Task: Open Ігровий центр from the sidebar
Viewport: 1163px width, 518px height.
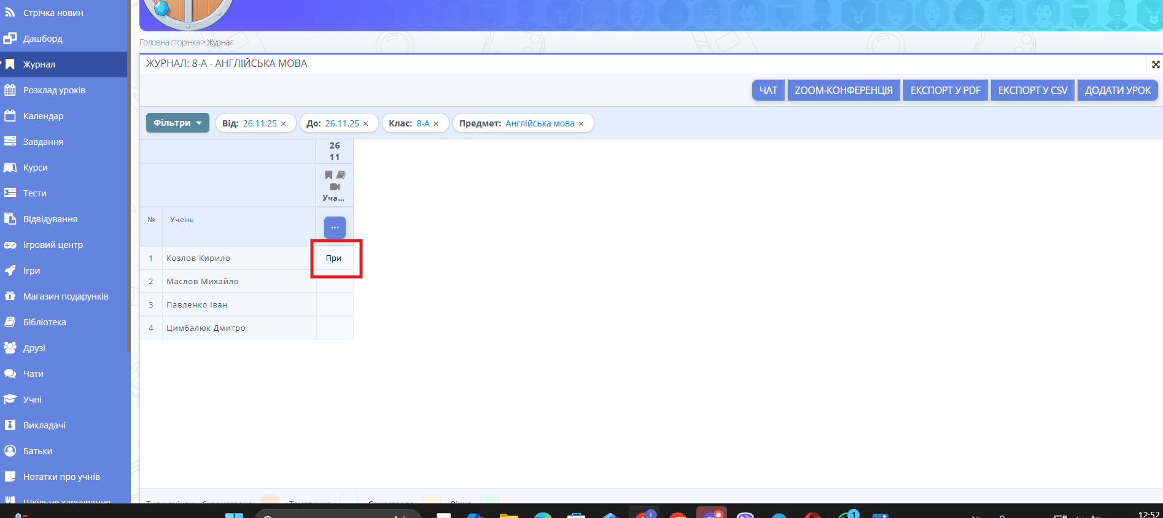Action: click(x=53, y=245)
